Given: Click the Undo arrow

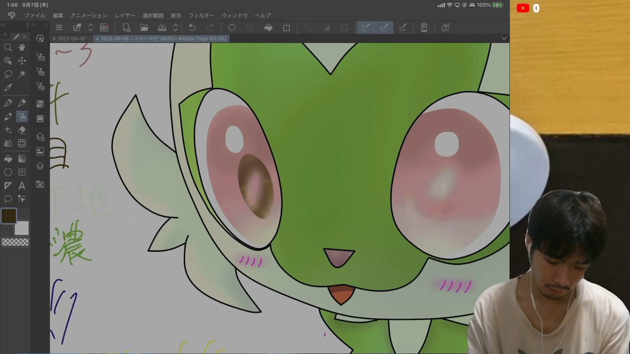Looking at the screenshot, I should [x=192, y=28].
